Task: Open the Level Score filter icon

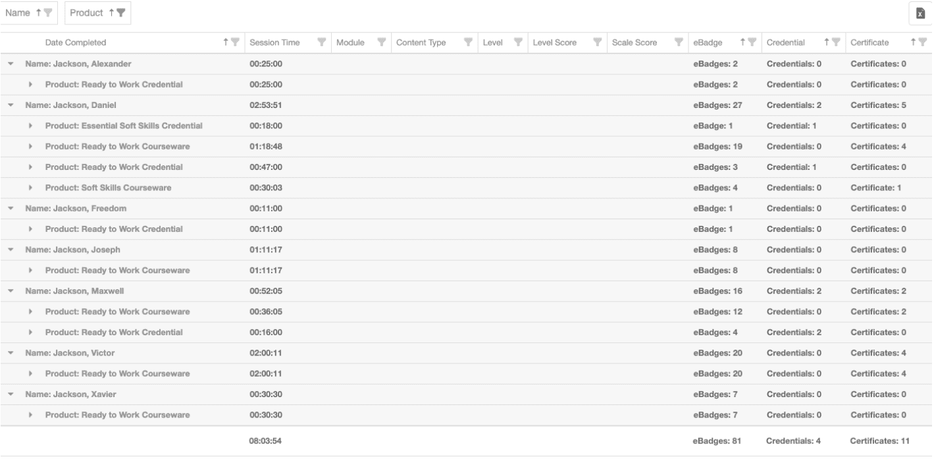Action: click(597, 43)
